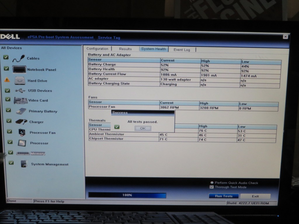The image size is (299, 224).
Task: Click the Done status text
Action: [x=12, y=201]
